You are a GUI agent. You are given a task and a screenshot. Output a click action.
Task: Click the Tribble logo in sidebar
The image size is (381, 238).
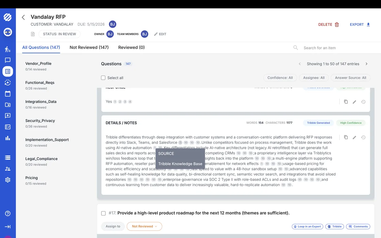click(x=7, y=17)
